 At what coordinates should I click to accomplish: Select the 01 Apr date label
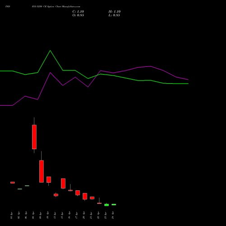[11, 215]
